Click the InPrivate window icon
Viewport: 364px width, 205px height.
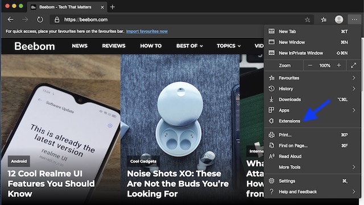pyautogui.click(x=271, y=53)
